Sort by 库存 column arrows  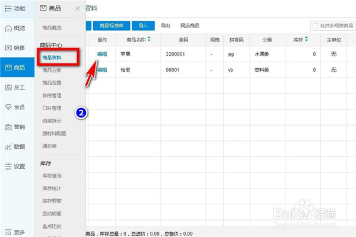(x=307, y=40)
